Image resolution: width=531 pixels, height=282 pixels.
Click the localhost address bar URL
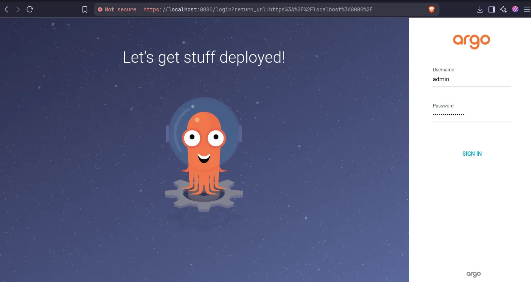(x=258, y=9)
